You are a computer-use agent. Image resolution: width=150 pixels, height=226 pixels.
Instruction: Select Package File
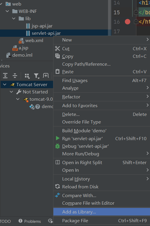102,220
